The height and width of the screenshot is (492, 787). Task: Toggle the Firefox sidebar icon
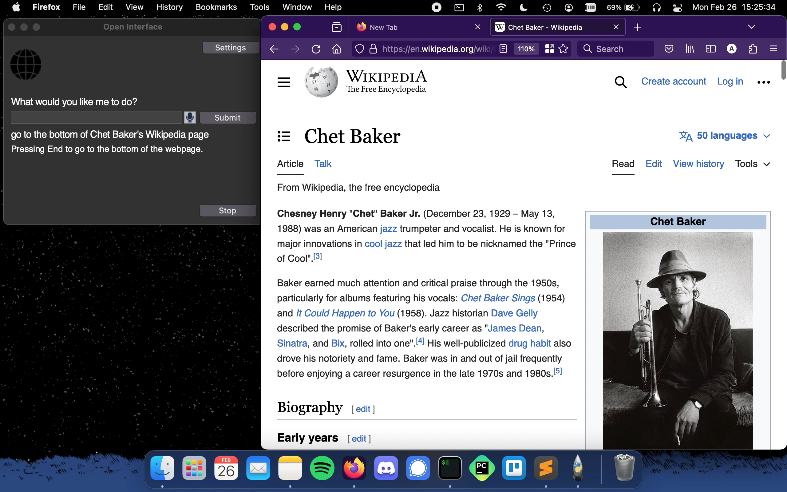(710, 49)
